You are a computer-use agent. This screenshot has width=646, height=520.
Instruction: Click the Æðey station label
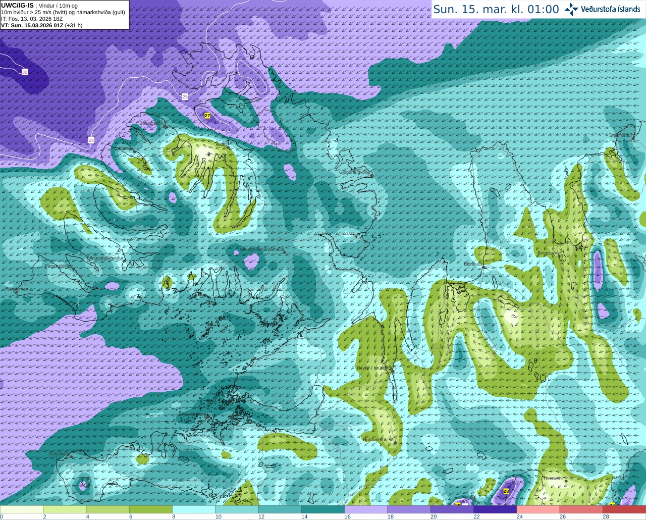(x=221, y=144)
